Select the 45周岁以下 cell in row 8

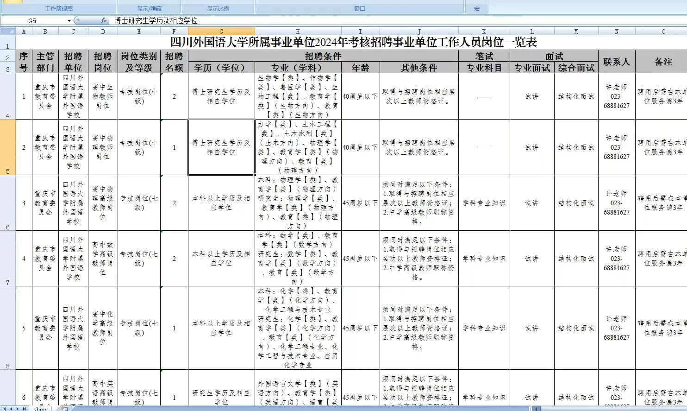click(x=360, y=328)
